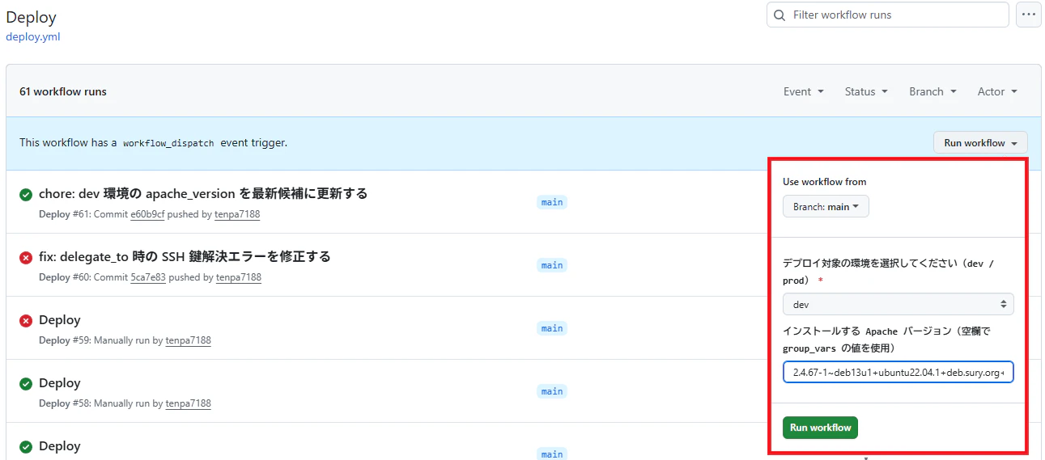Open the dev environment select box
This screenshot has height=460, width=1045.
(898, 305)
